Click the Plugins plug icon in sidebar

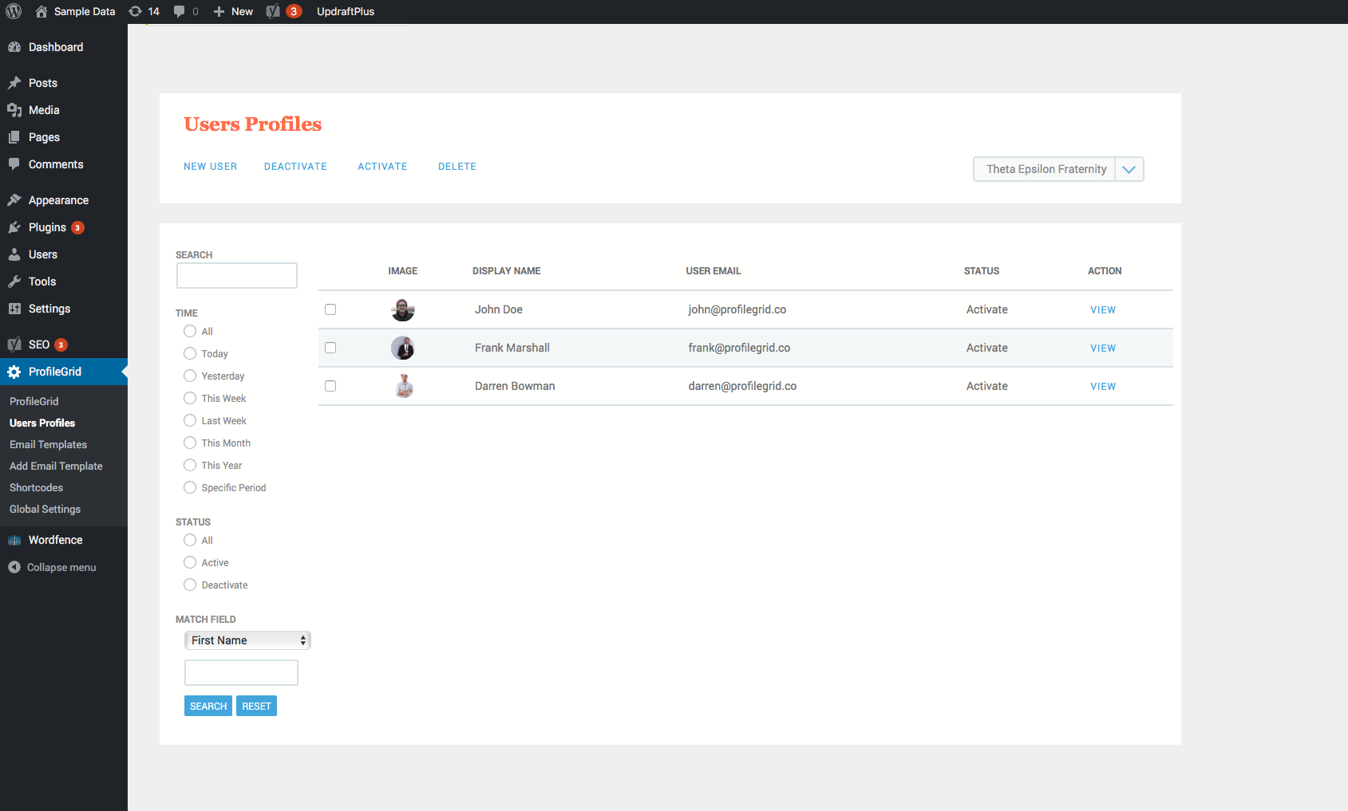pyautogui.click(x=14, y=227)
